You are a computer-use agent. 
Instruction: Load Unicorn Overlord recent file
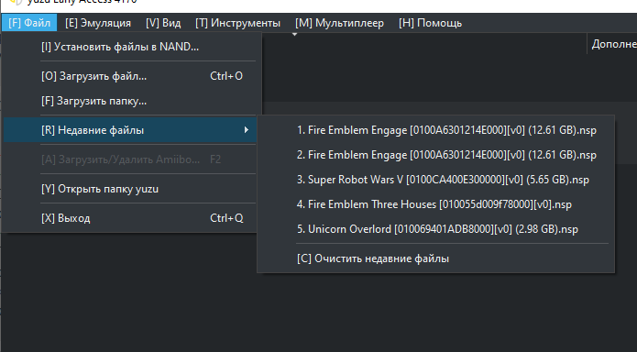(436, 229)
